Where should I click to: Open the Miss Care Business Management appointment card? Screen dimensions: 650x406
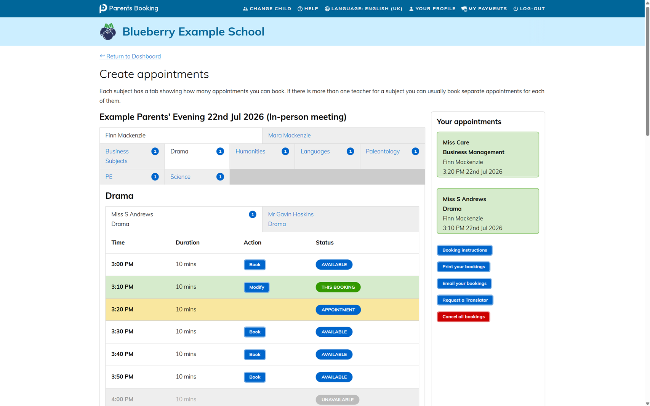point(488,155)
